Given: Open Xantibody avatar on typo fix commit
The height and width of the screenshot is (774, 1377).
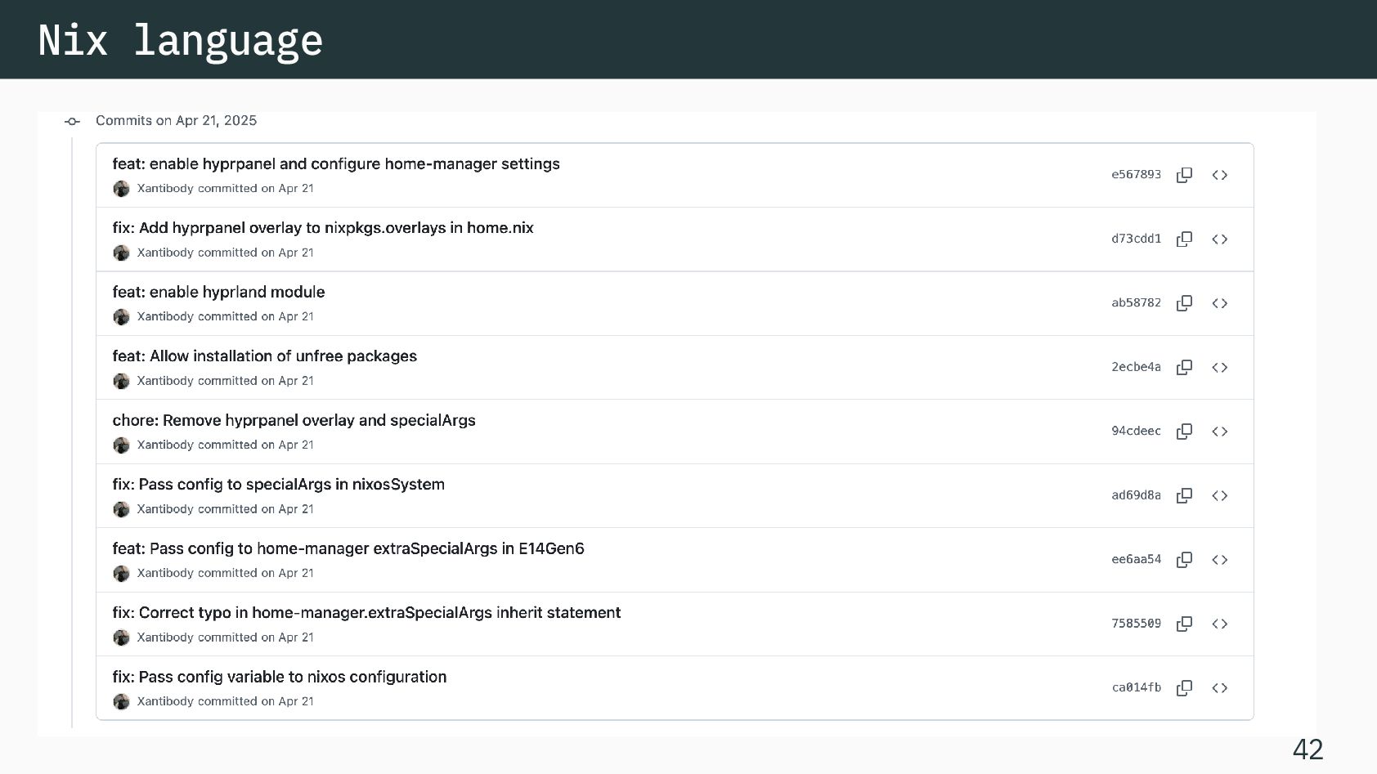Looking at the screenshot, I should 121,638.
